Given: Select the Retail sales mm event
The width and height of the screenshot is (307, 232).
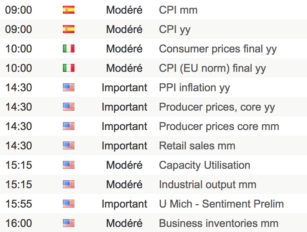Looking at the screenshot, I should pyautogui.click(x=197, y=145).
